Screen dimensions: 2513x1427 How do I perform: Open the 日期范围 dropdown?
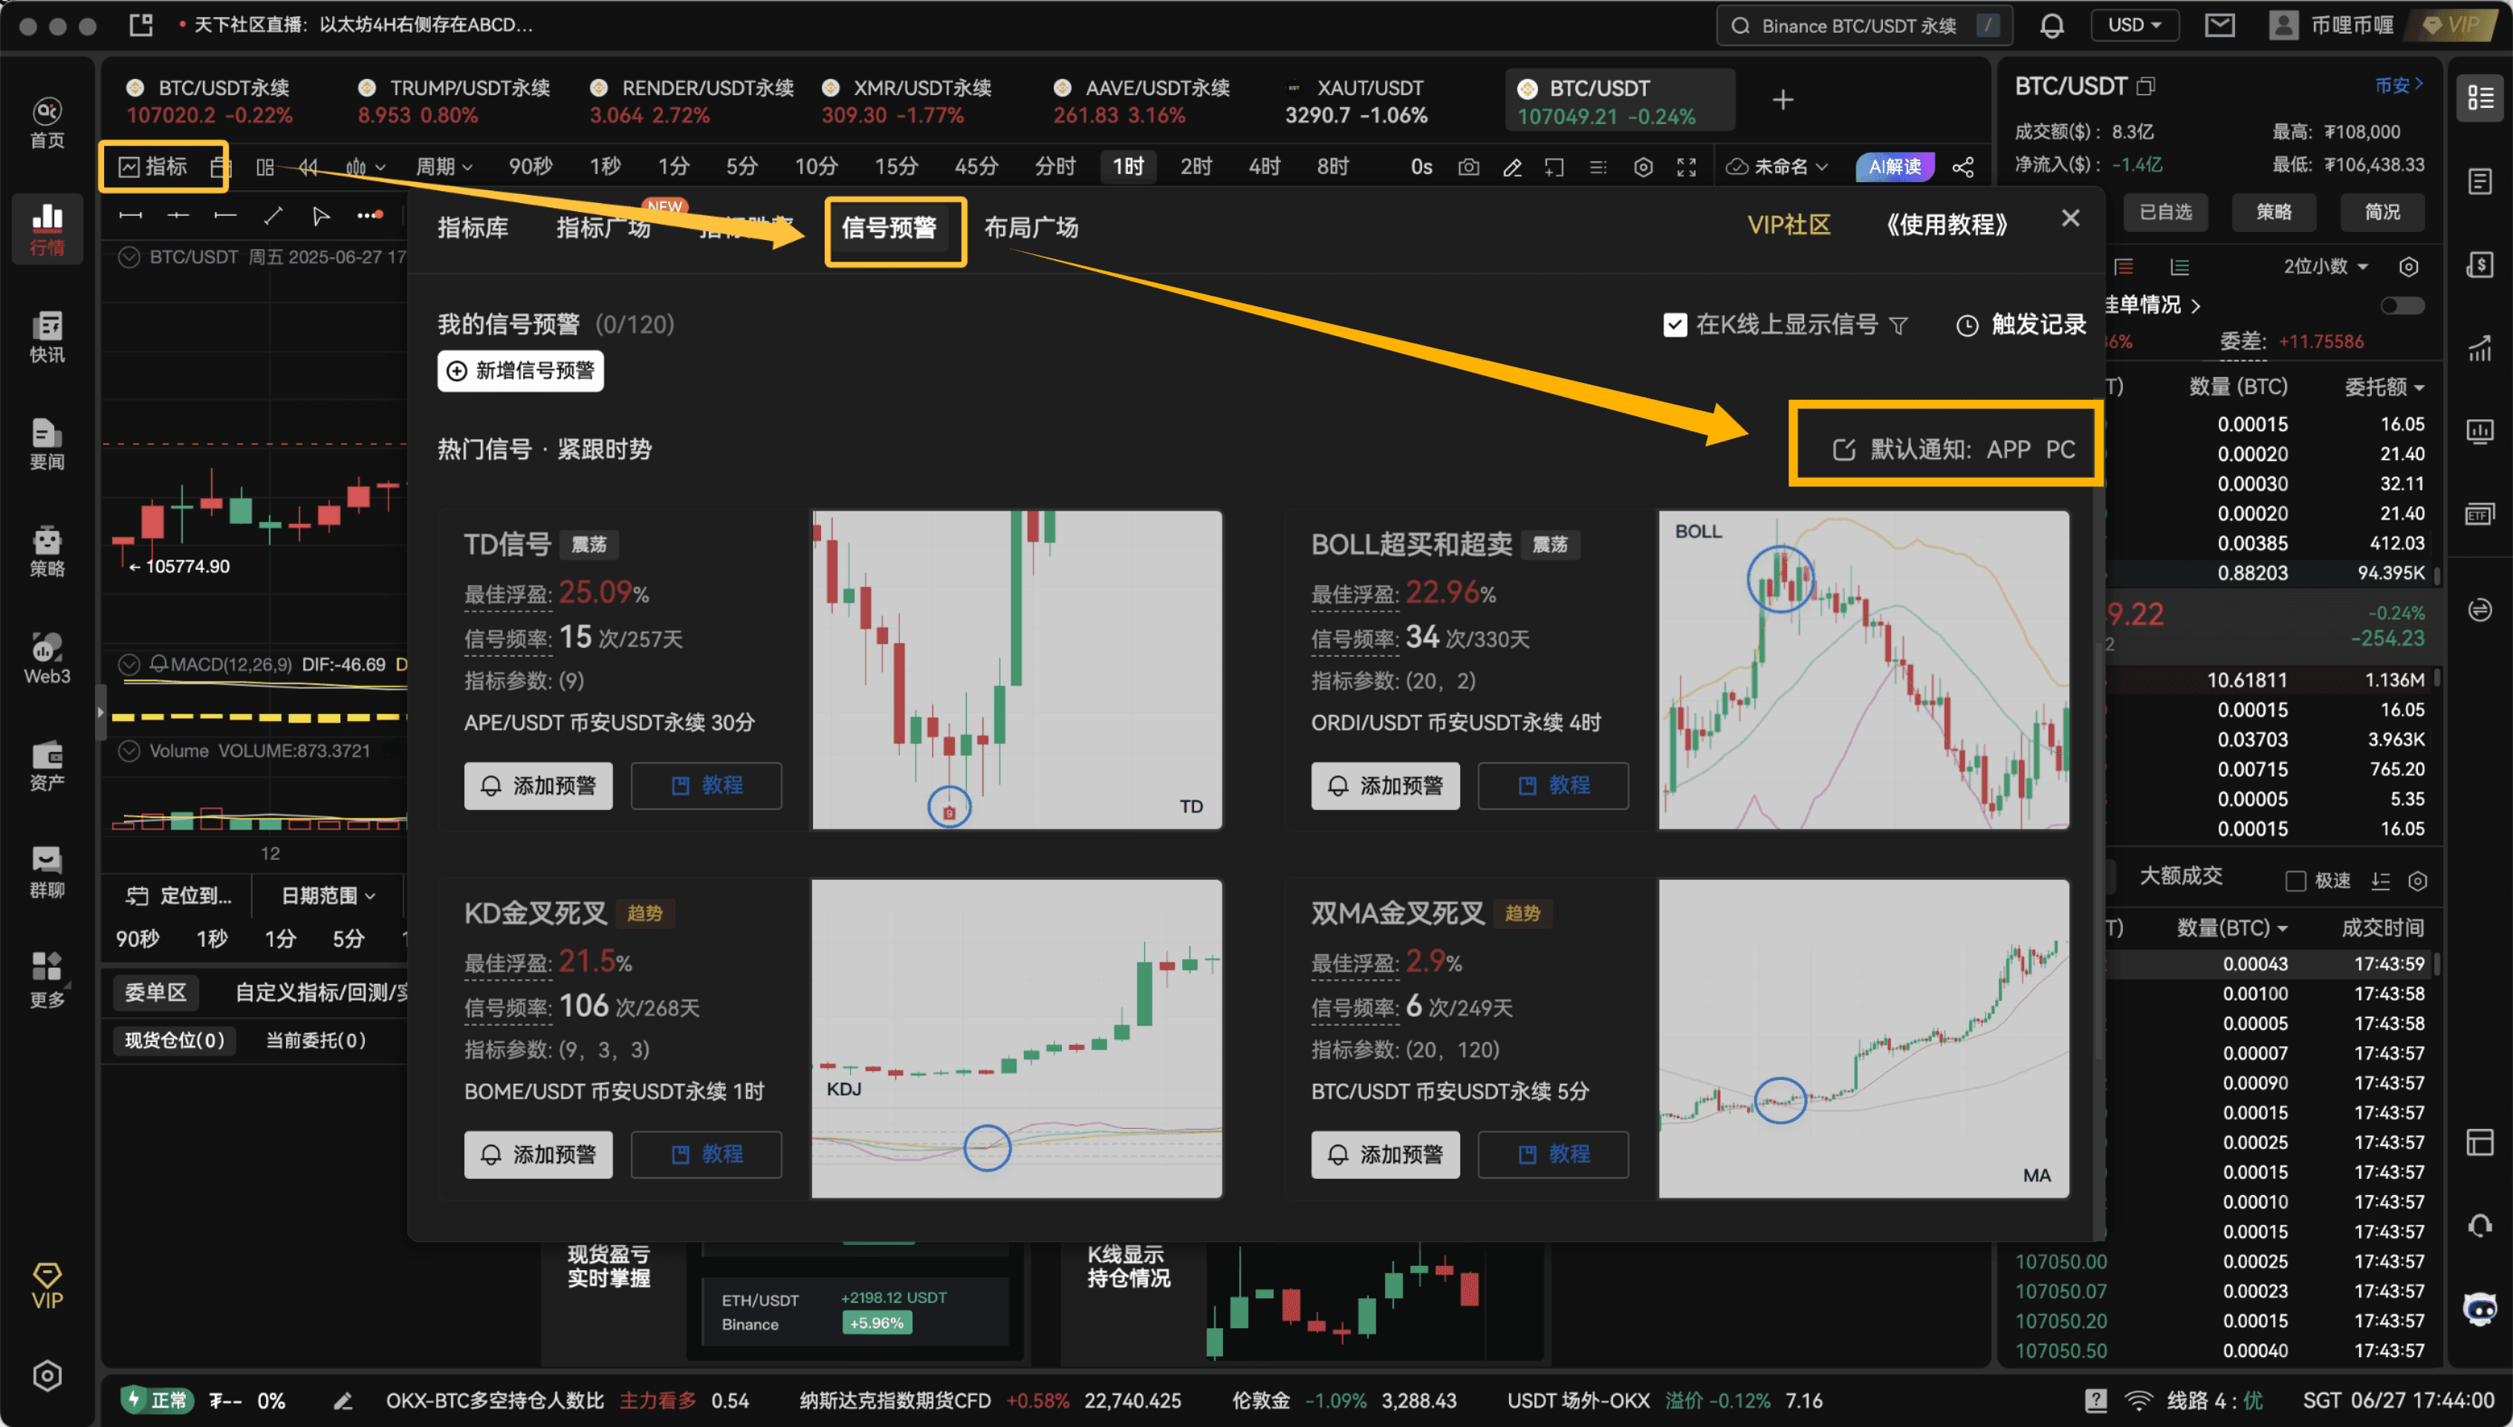point(328,895)
